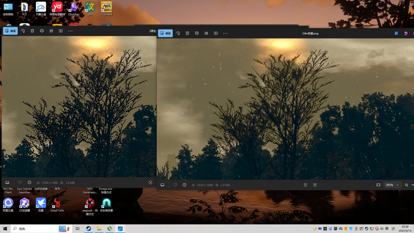
Task: Rotate the image in the left photo window
Action: tap(23, 31)
